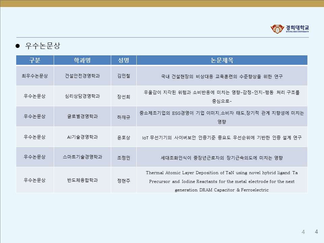Click the ESG경영 paper title of 하재규

(222, 117)
